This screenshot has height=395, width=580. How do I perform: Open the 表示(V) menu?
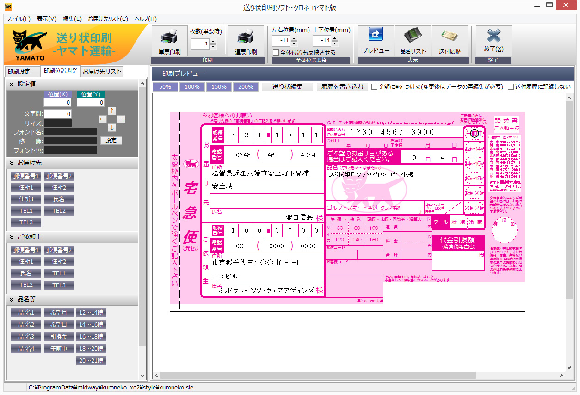[x=47, y=19]
